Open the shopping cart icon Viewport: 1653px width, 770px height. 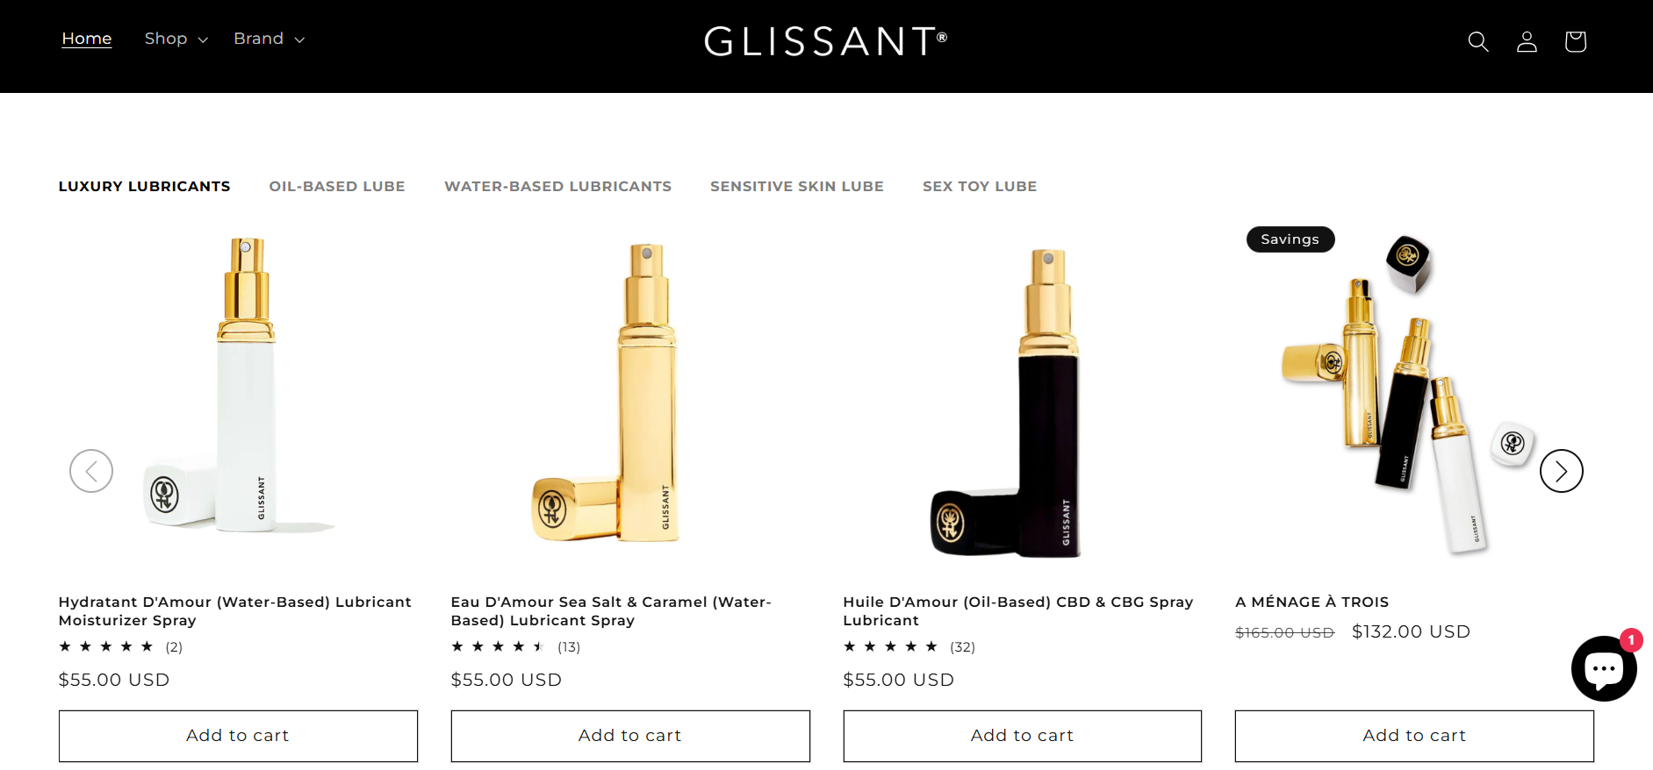(x=1575, y=41)
